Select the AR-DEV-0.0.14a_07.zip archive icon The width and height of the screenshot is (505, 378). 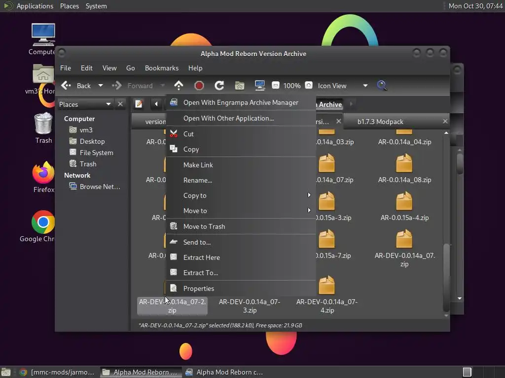[x=404, y=239]
